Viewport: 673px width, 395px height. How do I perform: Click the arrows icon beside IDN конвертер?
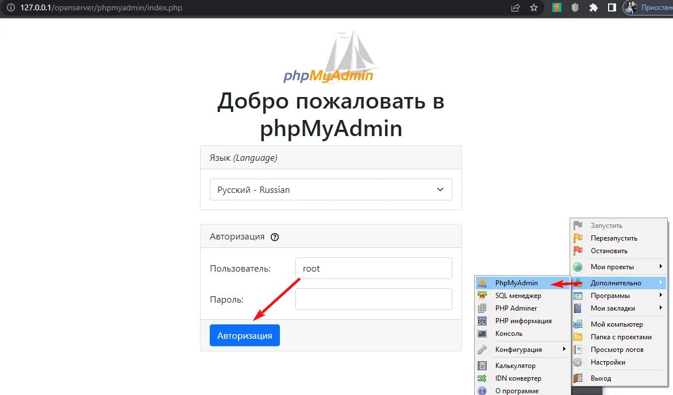point(482,378)
